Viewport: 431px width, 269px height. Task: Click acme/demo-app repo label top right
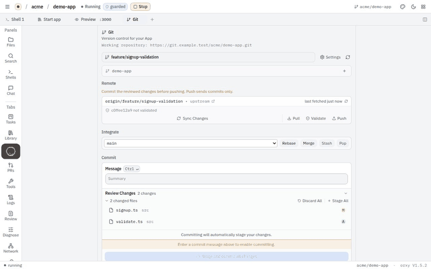tap(373, 6)
